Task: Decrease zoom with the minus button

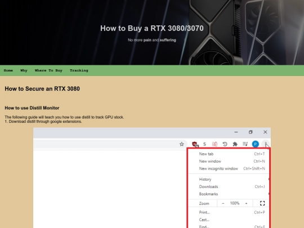Action: (223, 203)
